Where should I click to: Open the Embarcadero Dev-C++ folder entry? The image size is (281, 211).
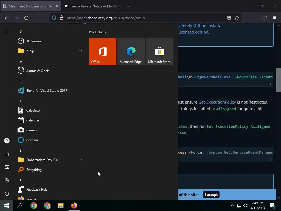tap(50, 160)
